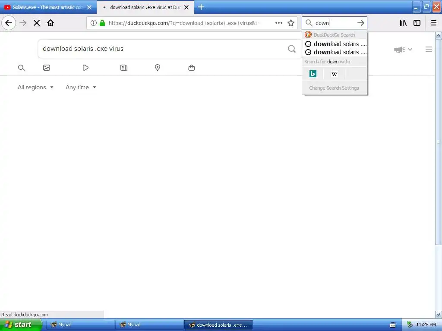Open DuckDuckGo shopping results tab
The image size is (442, 331).
pos(192,68)
